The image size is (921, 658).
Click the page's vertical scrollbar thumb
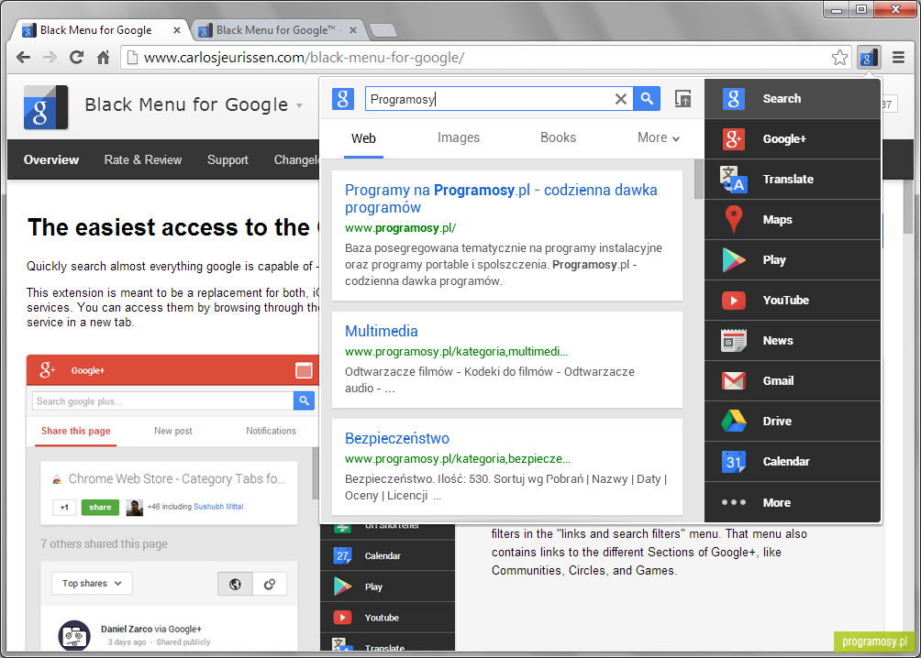[908, 205]
